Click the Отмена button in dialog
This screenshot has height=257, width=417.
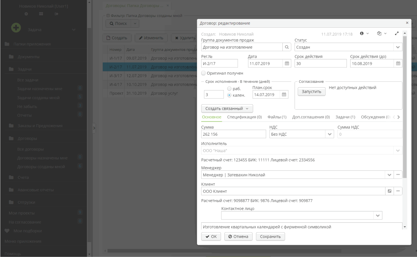238,237
